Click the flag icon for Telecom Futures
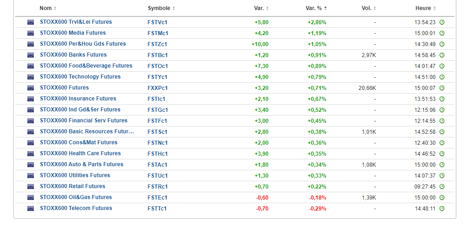Viewport: 465px width, 226px height. coord(31,208)
